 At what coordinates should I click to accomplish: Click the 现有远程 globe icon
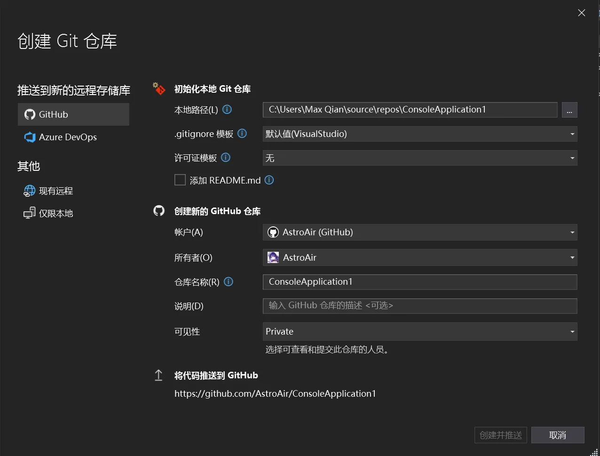click(x=30, y=191)
